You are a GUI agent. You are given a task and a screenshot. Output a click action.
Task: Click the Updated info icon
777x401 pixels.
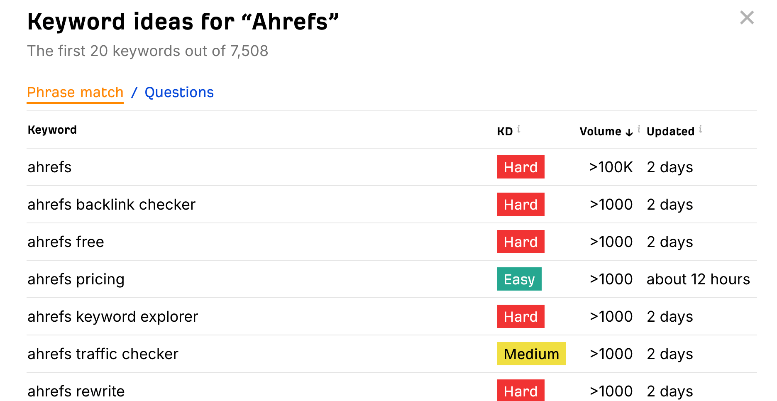click(701, 130)
